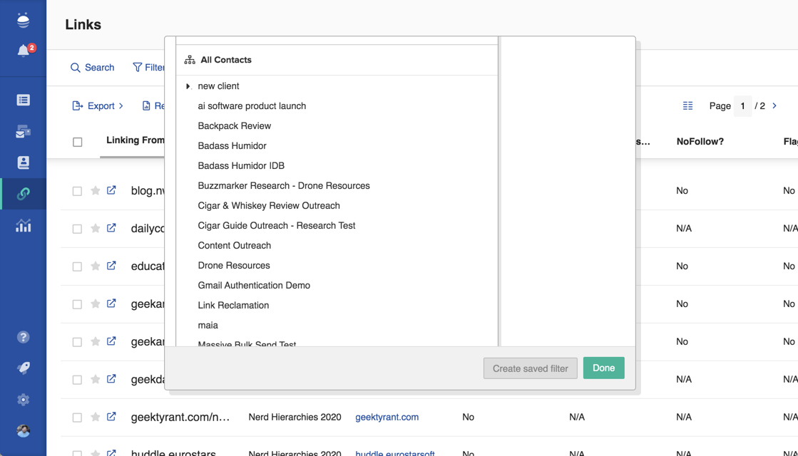Image resolution: width=798 pixels, height=456 pixels.
Task: Go to next page using chevron
Action: coord(774,105)
